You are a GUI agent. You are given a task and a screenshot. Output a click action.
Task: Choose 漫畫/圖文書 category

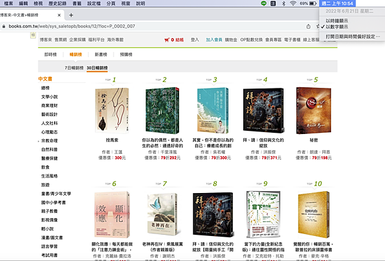(52, 237)
